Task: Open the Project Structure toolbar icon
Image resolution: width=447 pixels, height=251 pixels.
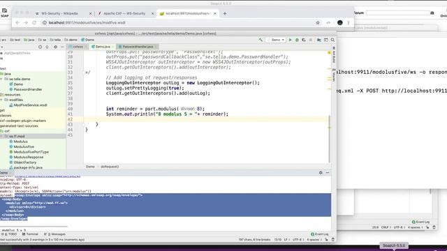Action: (x=319, y=40)
